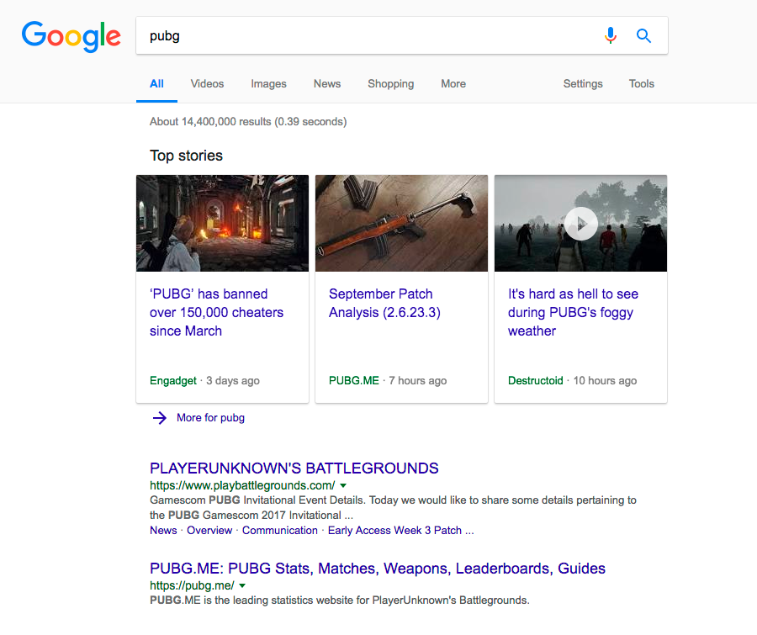
Task: Open the Shopping tab
Action: pos(390,83)
